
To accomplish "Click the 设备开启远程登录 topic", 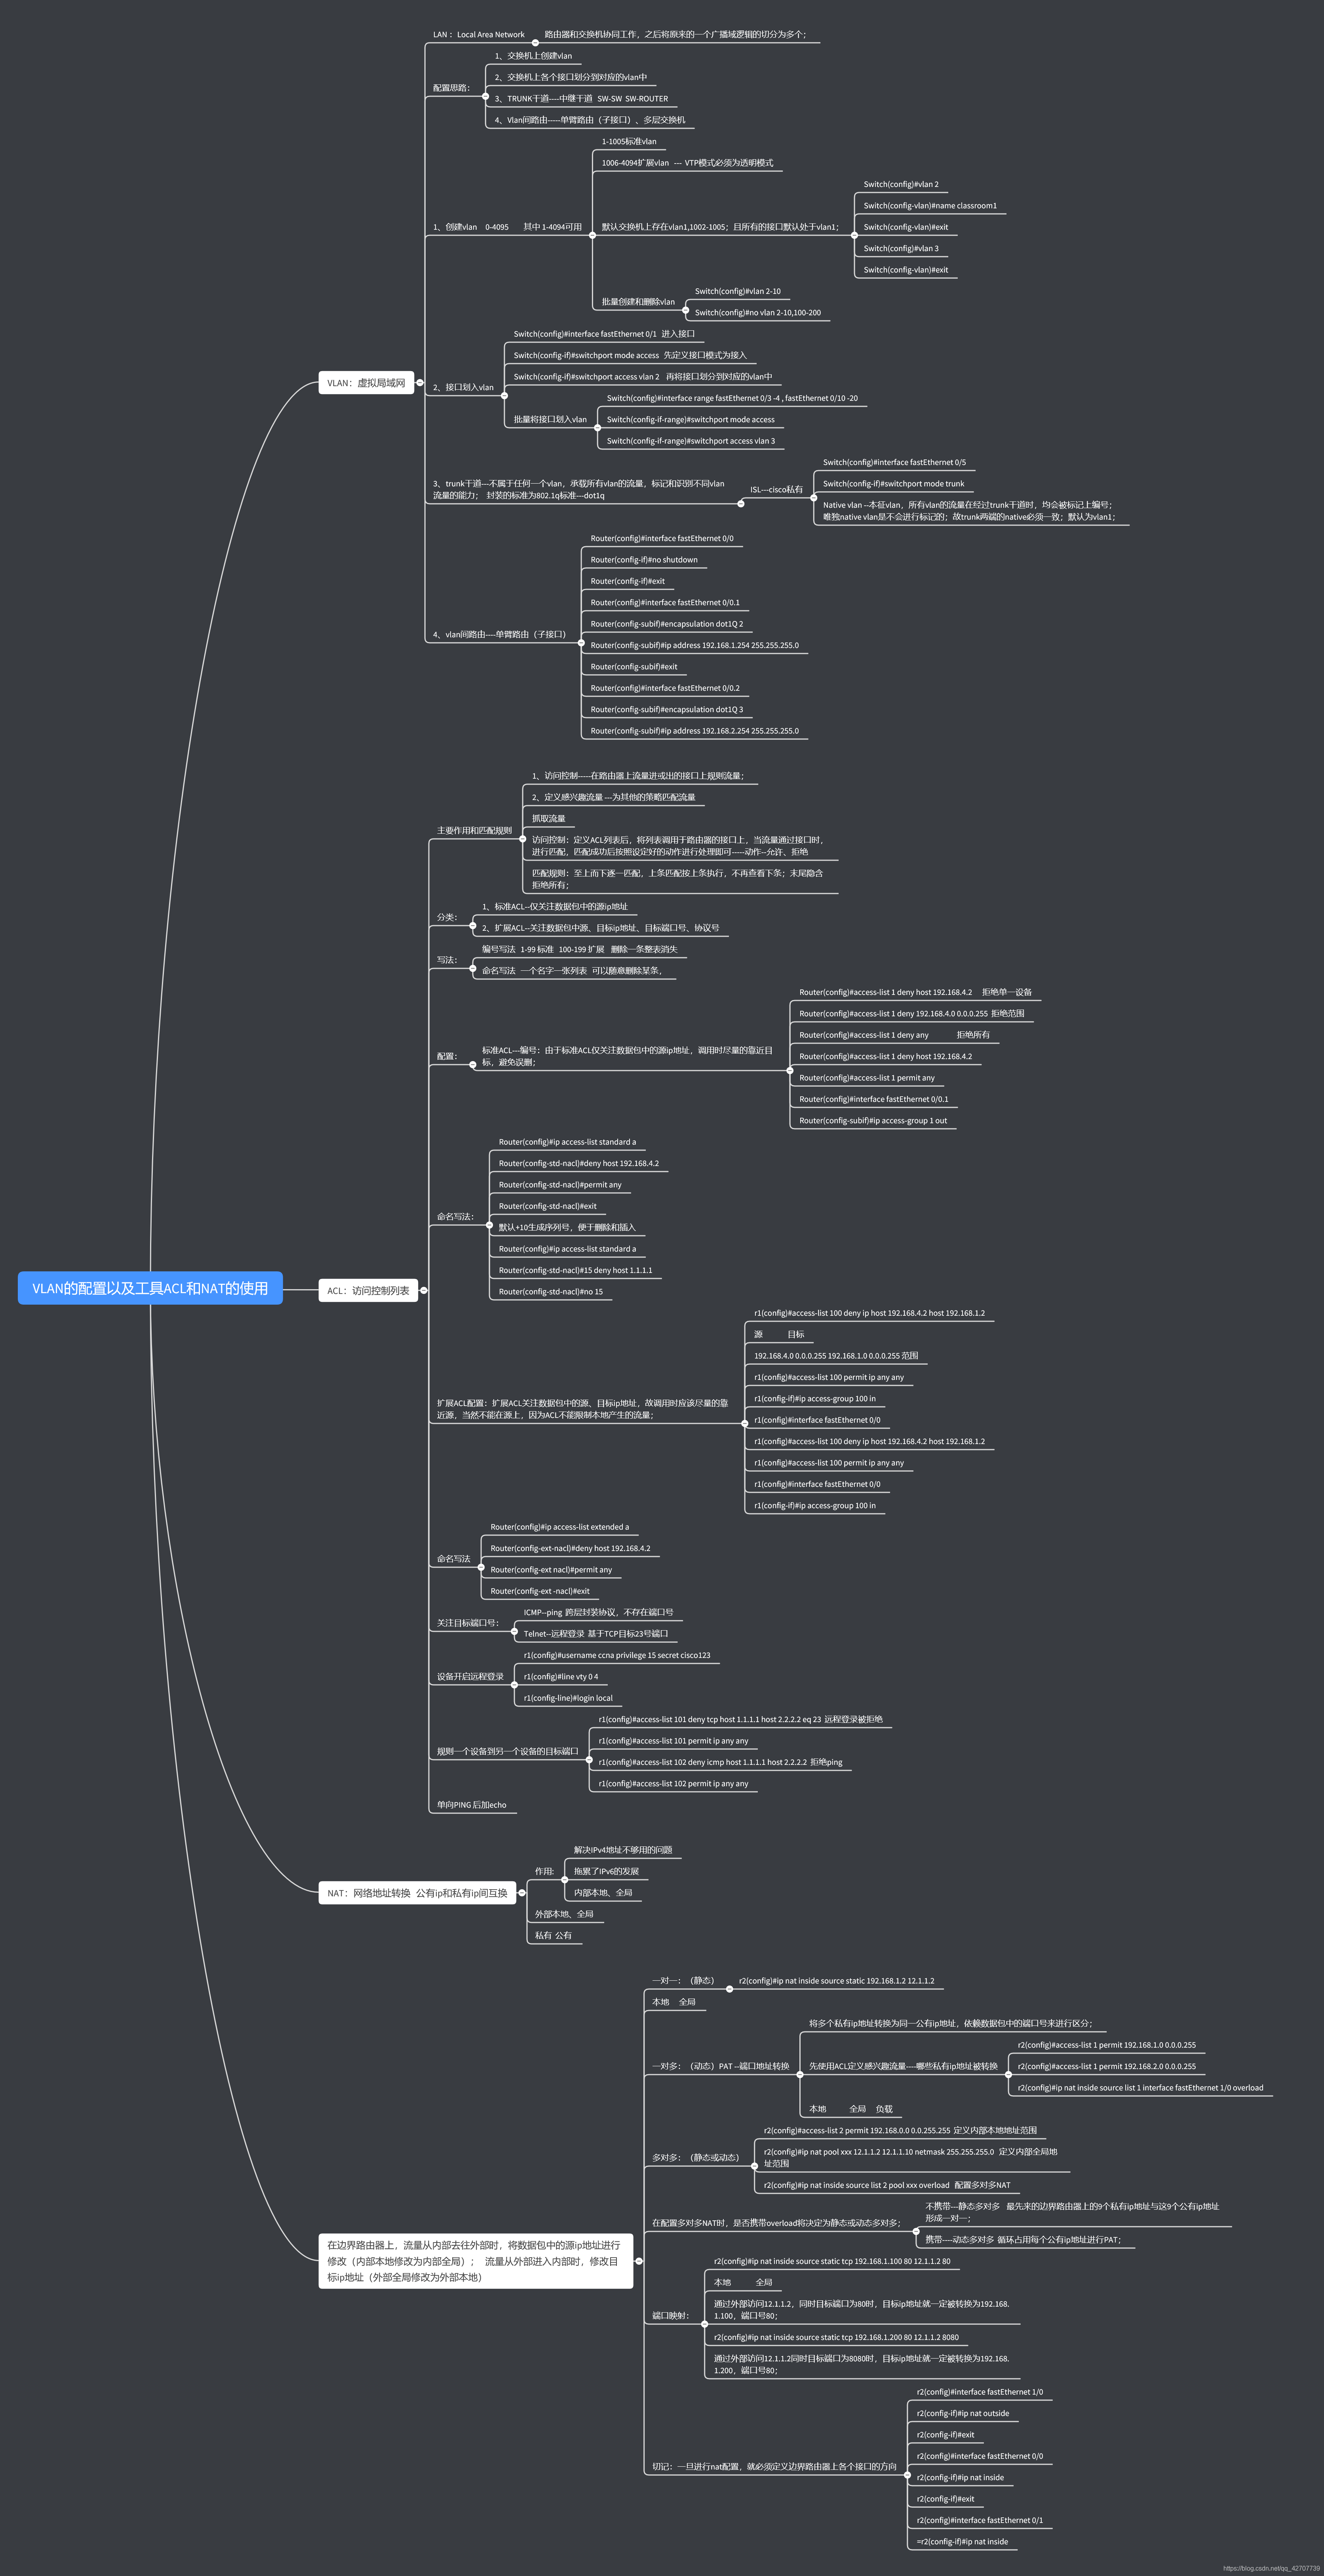I will pos(470,1677).
